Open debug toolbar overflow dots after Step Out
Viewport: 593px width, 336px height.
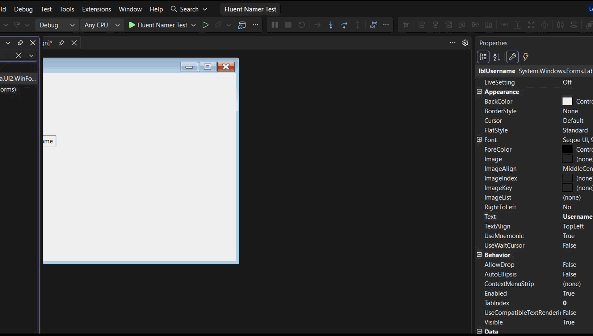[x=386, y=25]
